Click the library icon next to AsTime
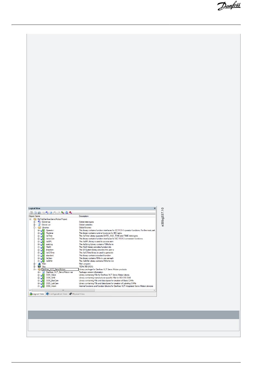The height and width of the screenshot is (374, 260). pyautogui.click(x=43, y=236)
